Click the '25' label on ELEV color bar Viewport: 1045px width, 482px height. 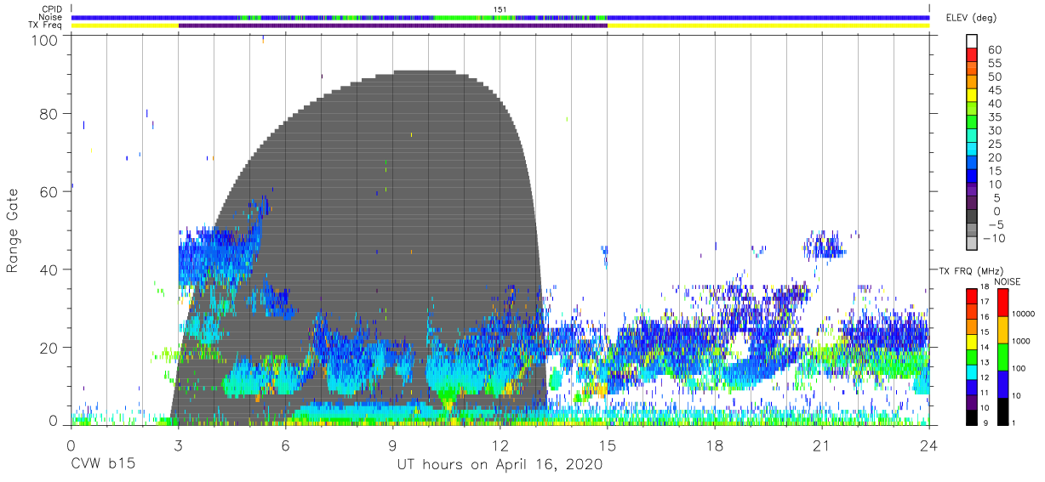click(995, 145)
